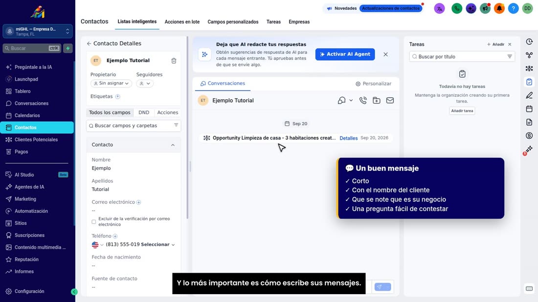Open the notes pencil icon in right rail
The width and height of the screenshot is (538, 302).
pyautogui.click(x=529, y=95)
